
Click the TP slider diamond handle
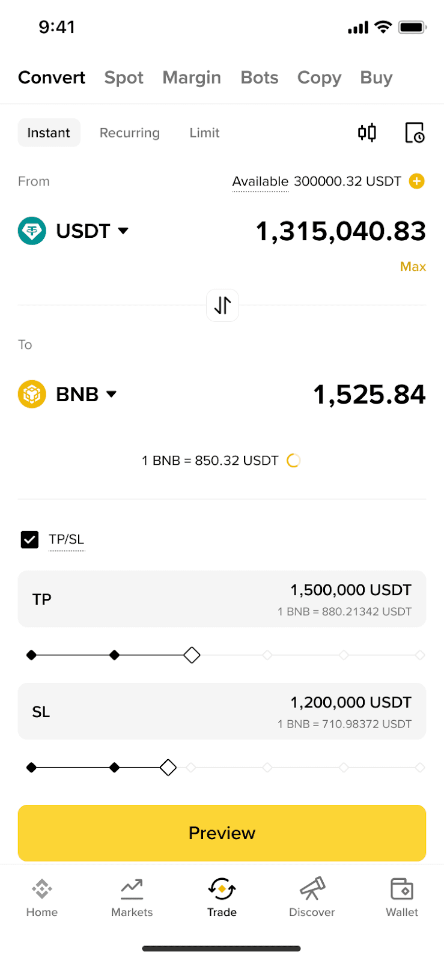(x=192, y=655)
